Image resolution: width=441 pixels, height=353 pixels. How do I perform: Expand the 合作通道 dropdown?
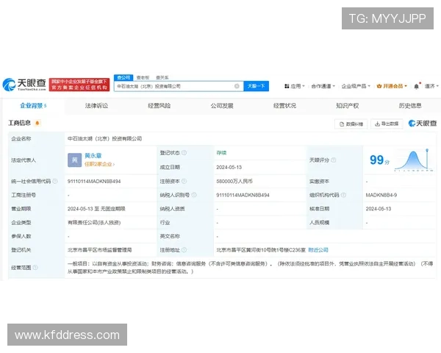(323, 86)
